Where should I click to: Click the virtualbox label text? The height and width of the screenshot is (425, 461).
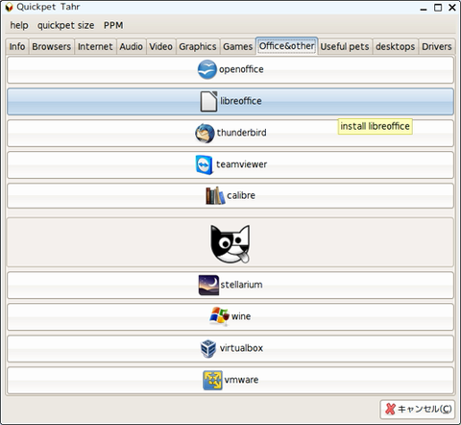tap(241, 348)
